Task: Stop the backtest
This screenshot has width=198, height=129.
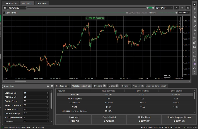Action: coord(182,8)
